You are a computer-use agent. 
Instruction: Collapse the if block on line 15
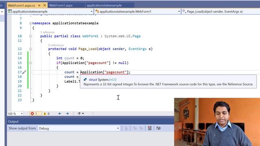pos(30,63)
